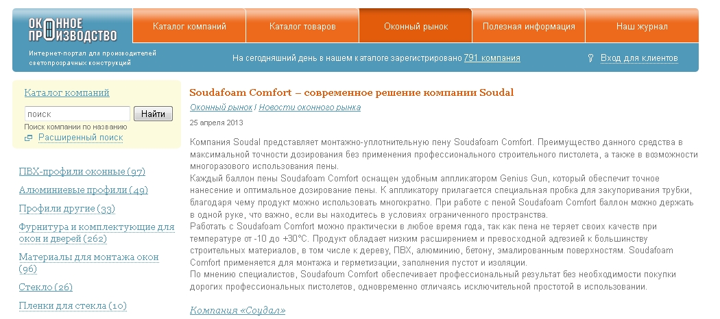Image resolution: width=720 pixels, height=319 pixels.
Task: Open the Каталог товаров tab
Action: click(x=302, y=26)
